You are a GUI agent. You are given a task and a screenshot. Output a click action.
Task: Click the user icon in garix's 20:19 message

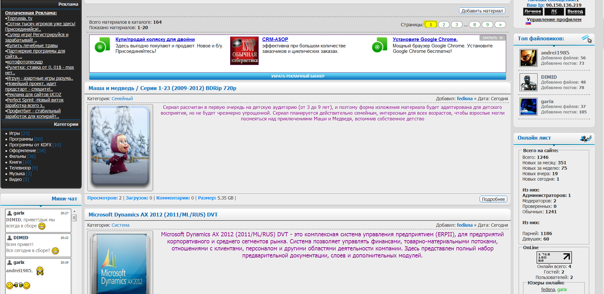10,263
